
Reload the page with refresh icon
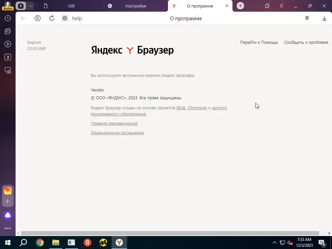[52, 18]
